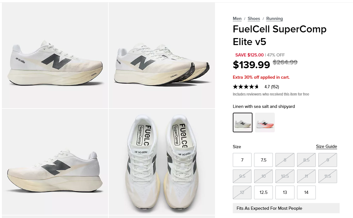The height and width of the screenshot is (218, 353).
Task: Select the linen sea salt color swatch
Action: pyautogui.click(x=242, y=122)
